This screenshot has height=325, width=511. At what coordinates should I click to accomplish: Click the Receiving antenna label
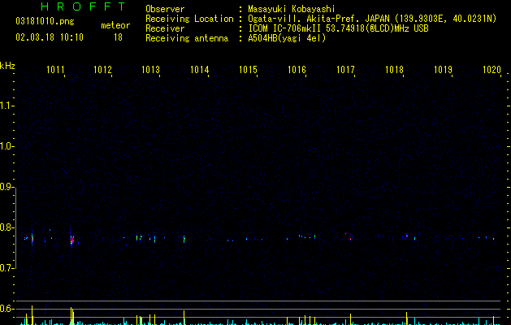pos(187,38)
